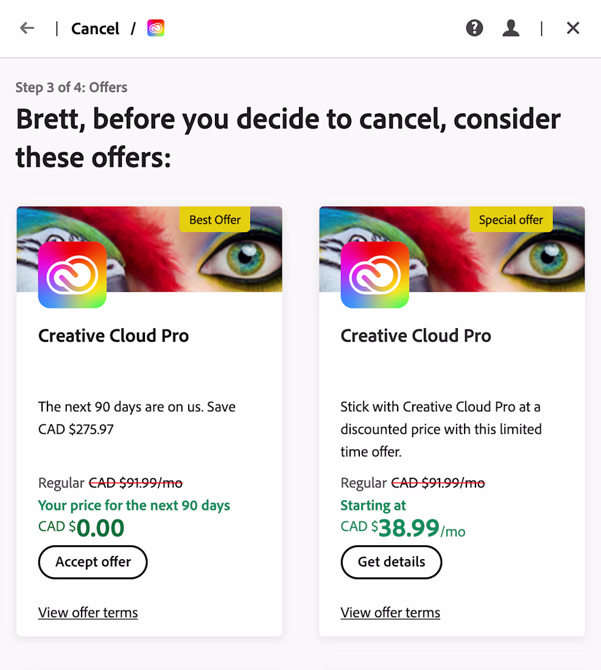Click the CAD $0.00 price
The width and height of the screenshot is (601, 670).
(x=82, y=527)
